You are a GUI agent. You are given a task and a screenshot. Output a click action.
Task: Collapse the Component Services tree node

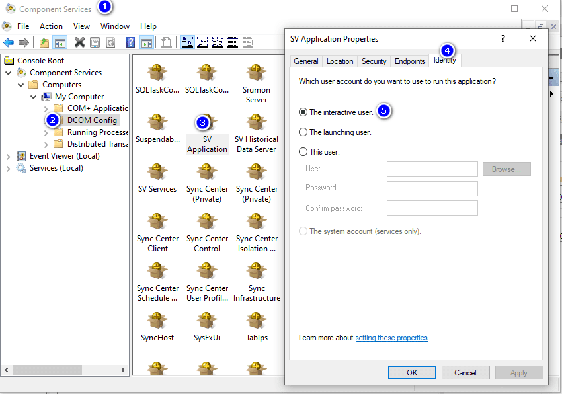point(9,73)
